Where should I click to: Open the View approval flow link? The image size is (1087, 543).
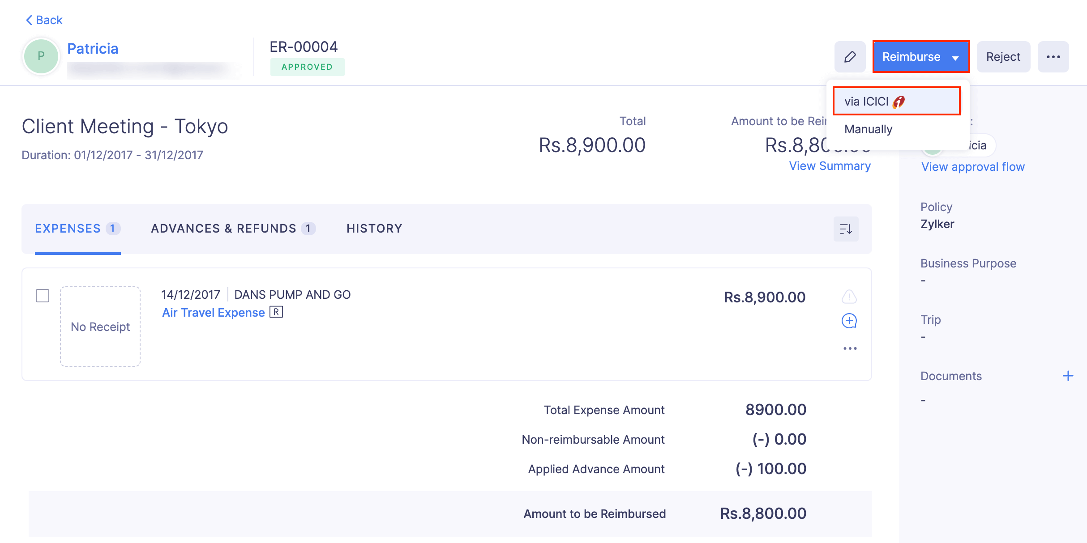click(x=972, y=166)
